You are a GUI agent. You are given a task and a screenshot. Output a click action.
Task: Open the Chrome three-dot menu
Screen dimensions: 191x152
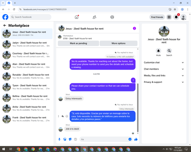(188, 9)
